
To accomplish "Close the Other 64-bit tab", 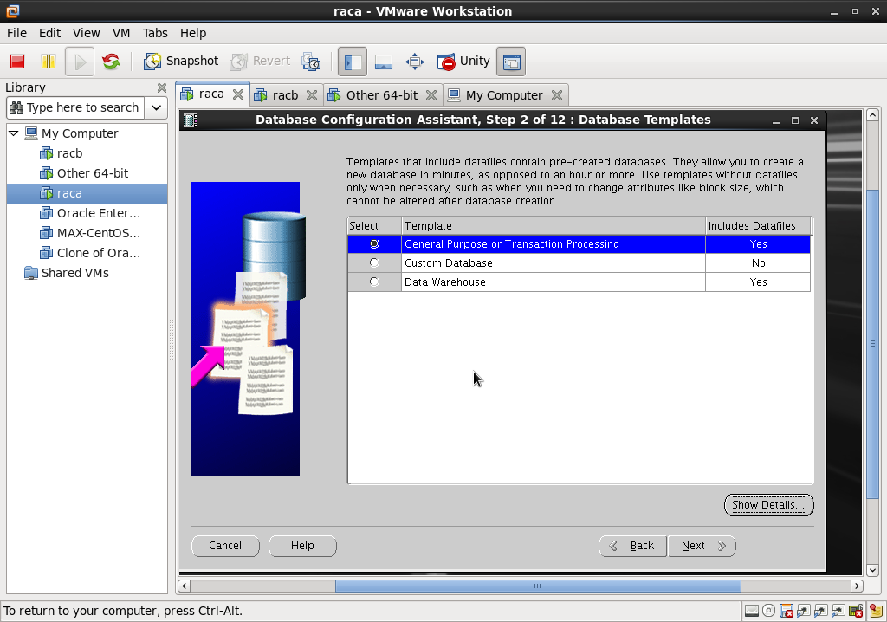I will point(431,95).
